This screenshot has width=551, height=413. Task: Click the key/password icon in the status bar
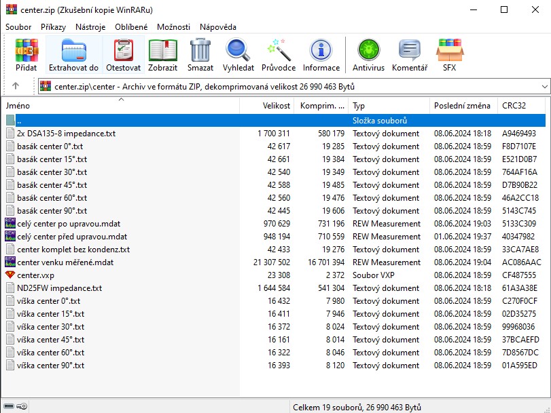(x=22, y=406)
